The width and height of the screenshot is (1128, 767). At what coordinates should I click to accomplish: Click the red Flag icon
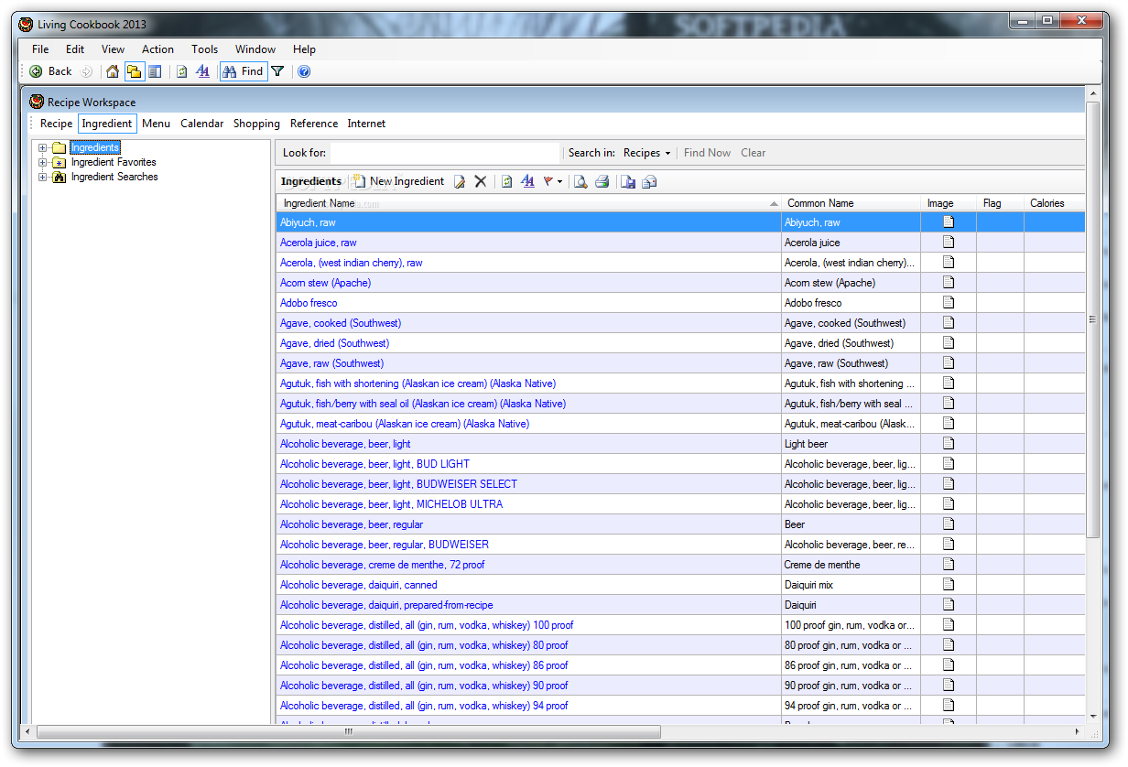click(548, 181)
